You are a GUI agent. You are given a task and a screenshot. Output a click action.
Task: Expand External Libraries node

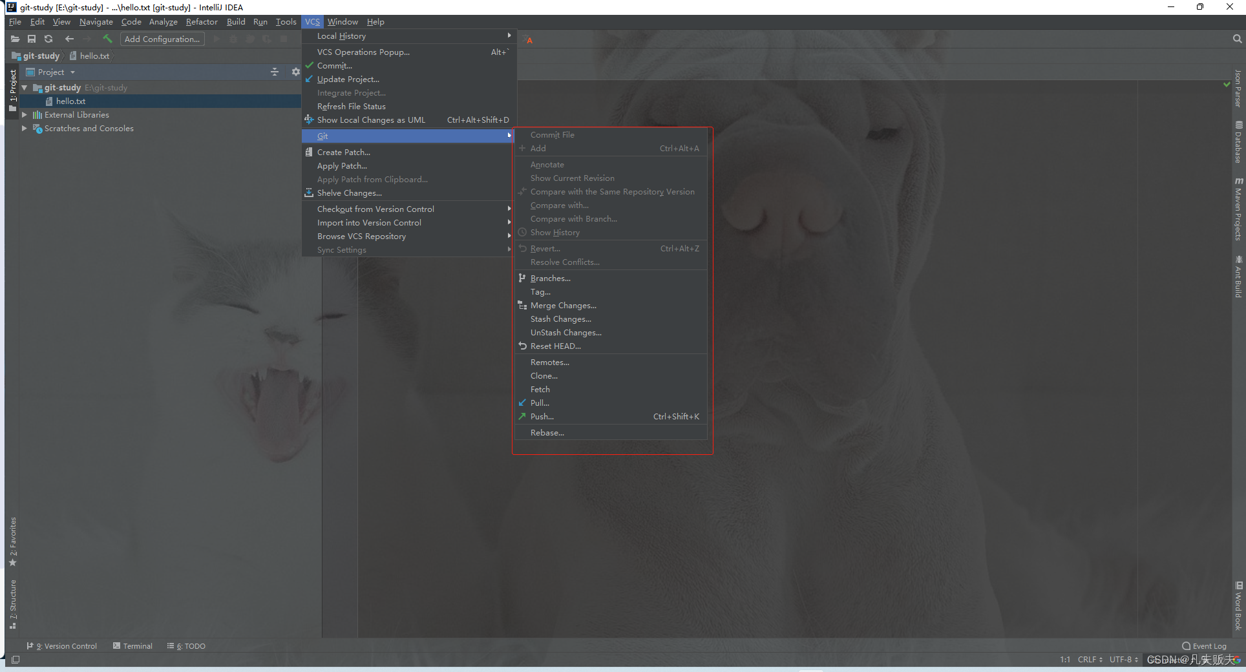tap(25, 114)
